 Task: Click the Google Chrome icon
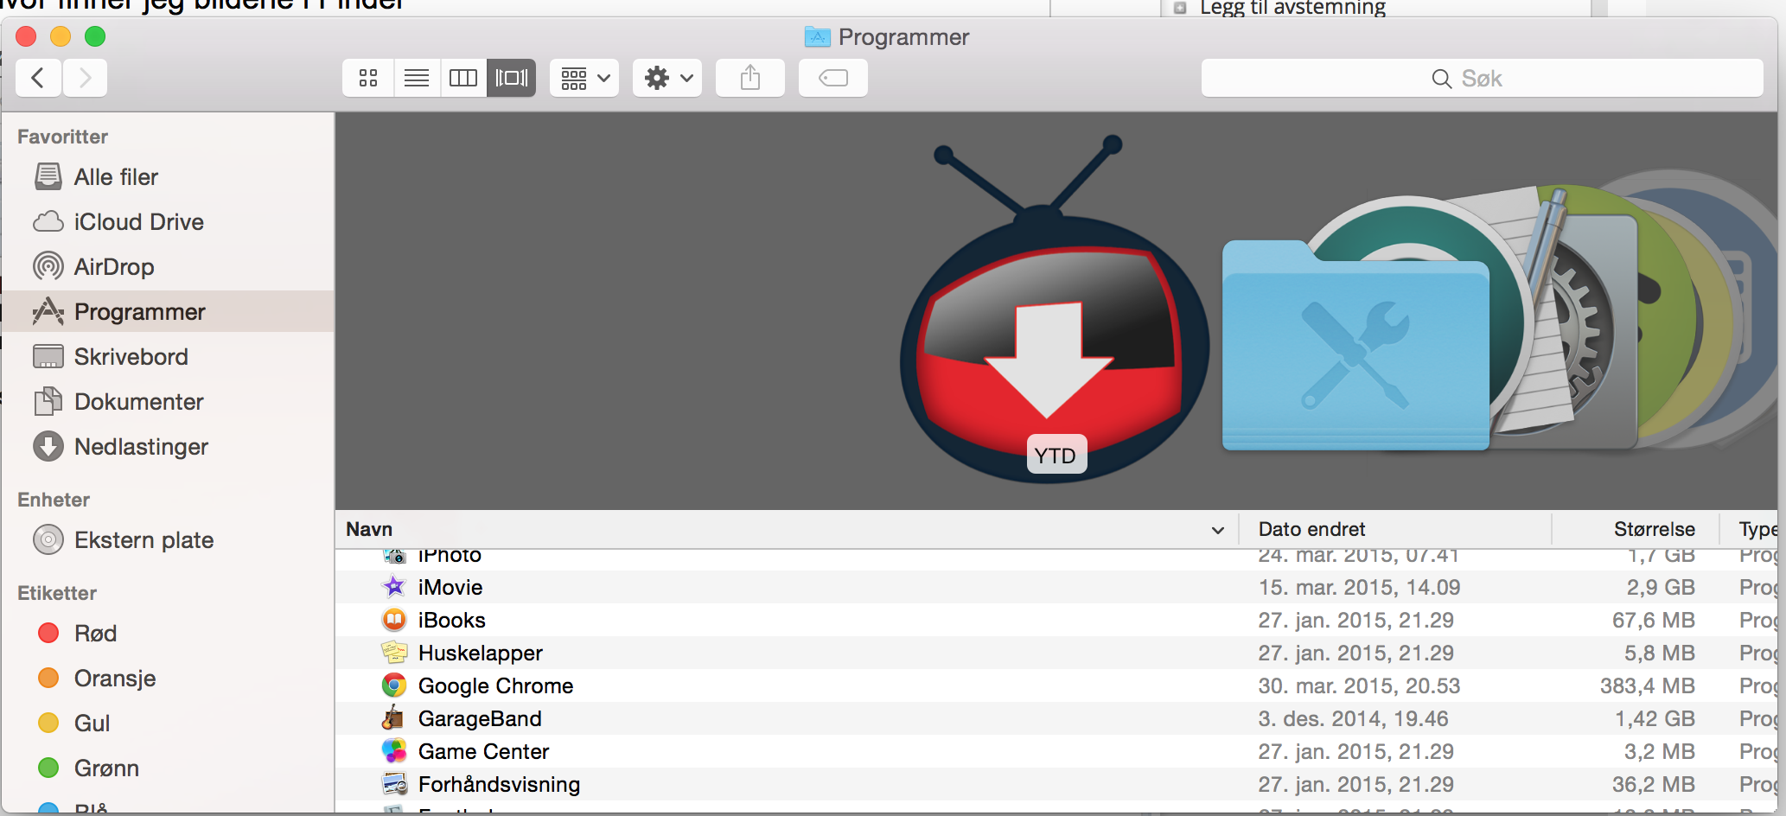[x=394, y=685]
